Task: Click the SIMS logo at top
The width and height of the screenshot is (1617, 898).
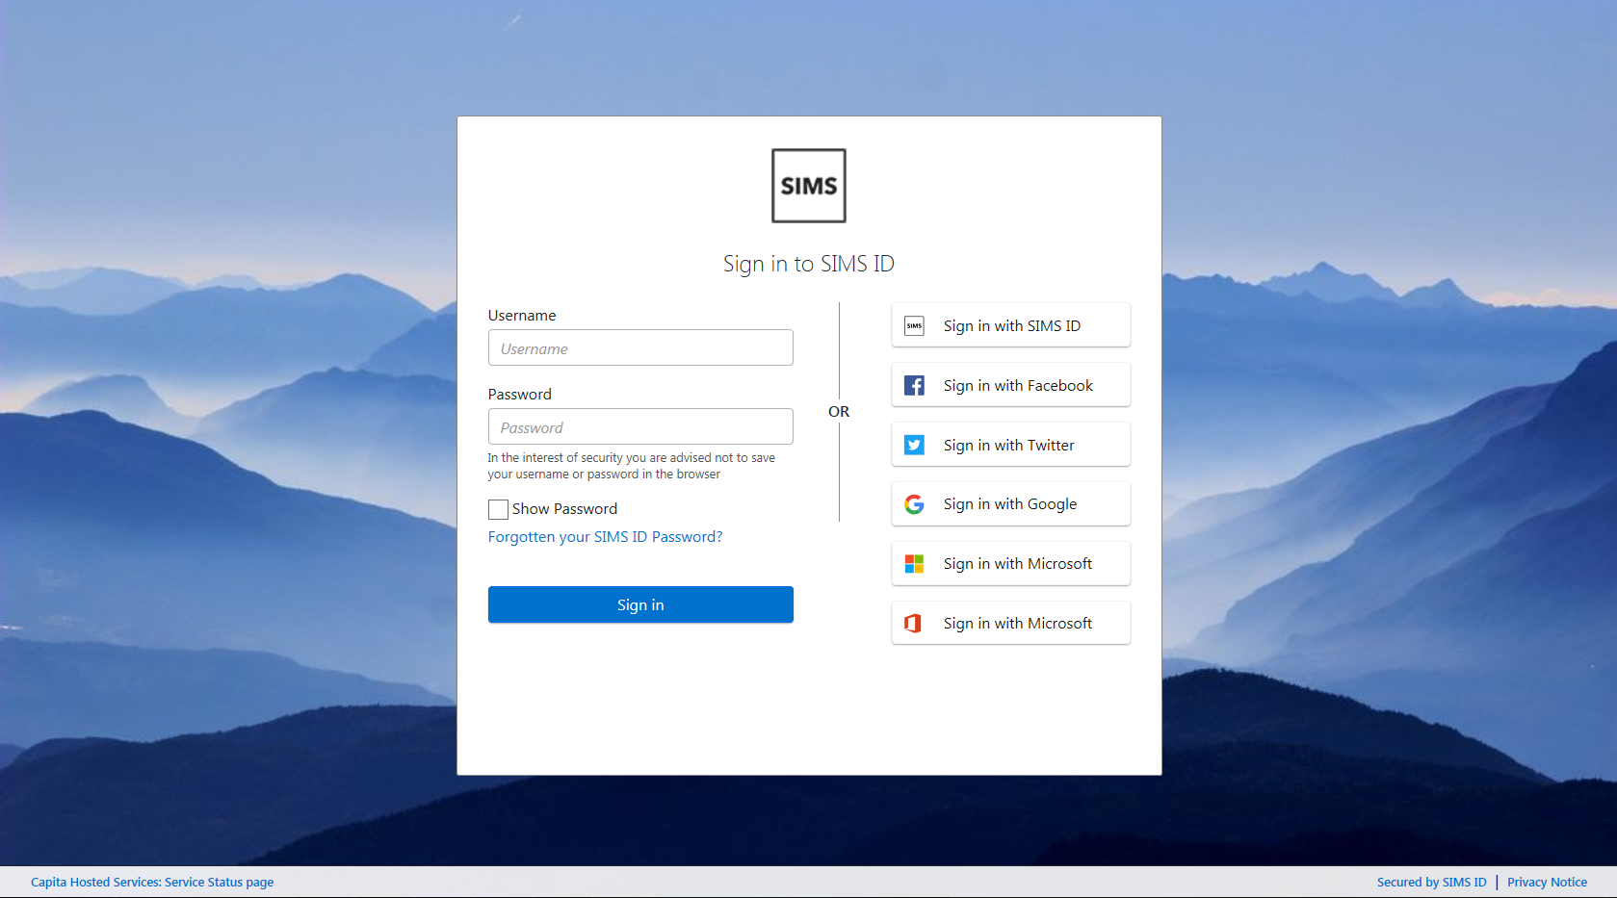Action: 808,186
